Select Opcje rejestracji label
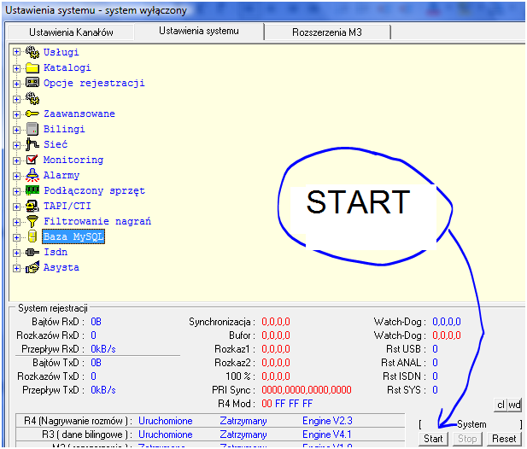527x449 pixels. pyautogui.click(x=94, y=83)
